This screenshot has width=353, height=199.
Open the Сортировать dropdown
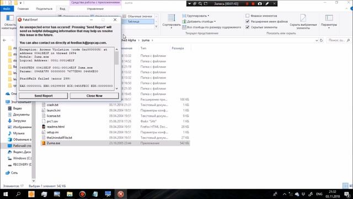(172, 22)
